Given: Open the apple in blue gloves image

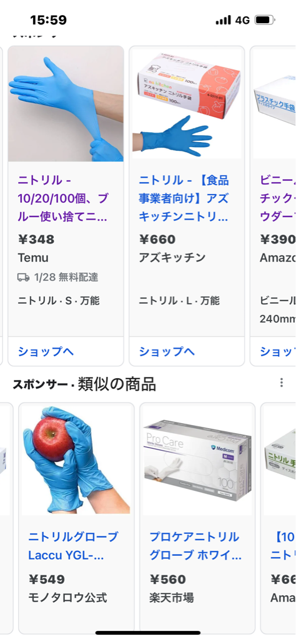Looking at the screenshot, I should [76, 460].
